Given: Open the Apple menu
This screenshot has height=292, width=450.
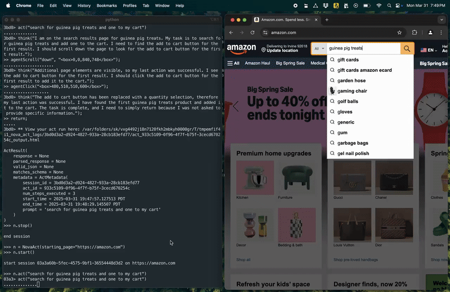Looking at the screenshot, I should coord(8,6).
